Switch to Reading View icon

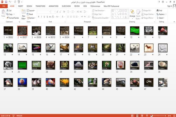(142, 116)
